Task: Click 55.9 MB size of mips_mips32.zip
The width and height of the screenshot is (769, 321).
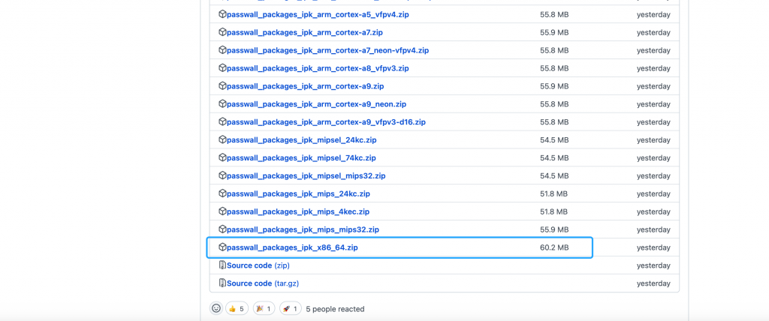Action: click(x=554, y=229)
